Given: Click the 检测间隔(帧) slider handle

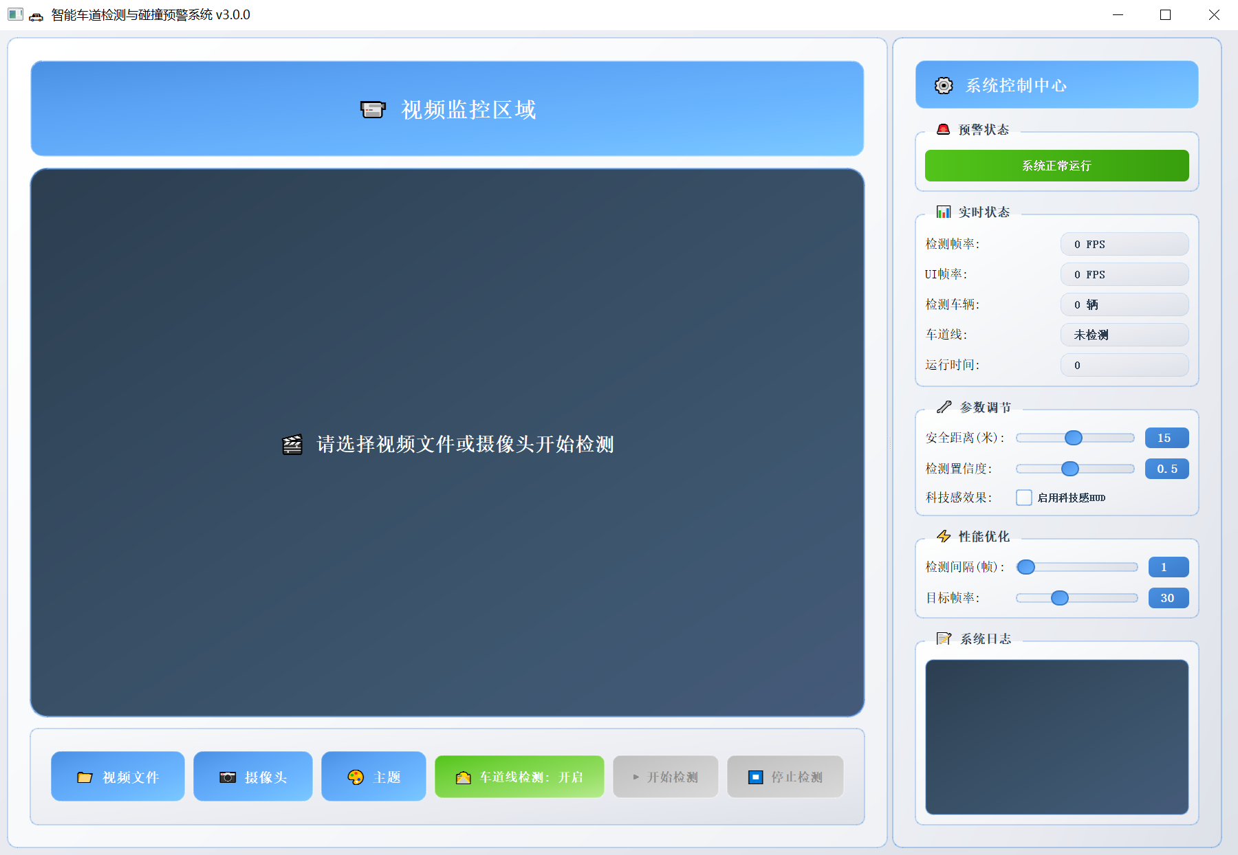Looking at the screenshot, I should click(x=1026, y=567).
